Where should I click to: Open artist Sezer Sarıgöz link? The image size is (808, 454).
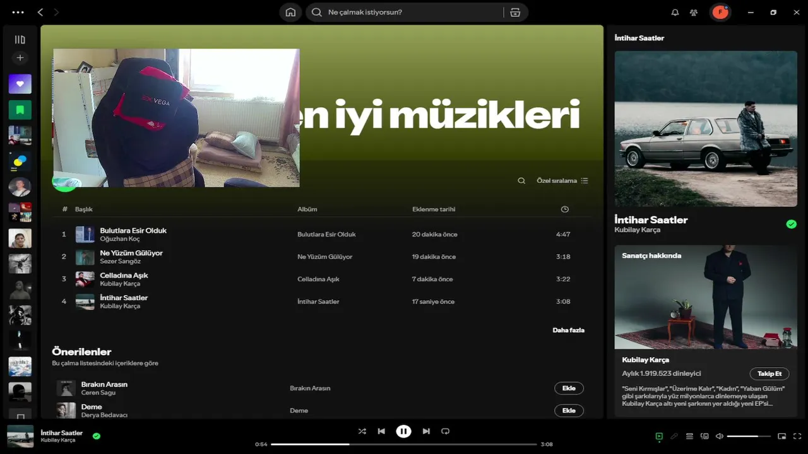(x=120, y=261)
